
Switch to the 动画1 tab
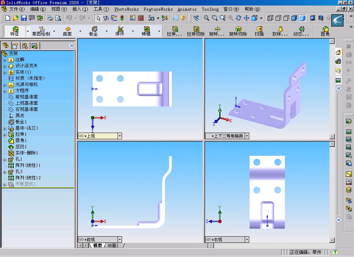(x=113, y=246)
